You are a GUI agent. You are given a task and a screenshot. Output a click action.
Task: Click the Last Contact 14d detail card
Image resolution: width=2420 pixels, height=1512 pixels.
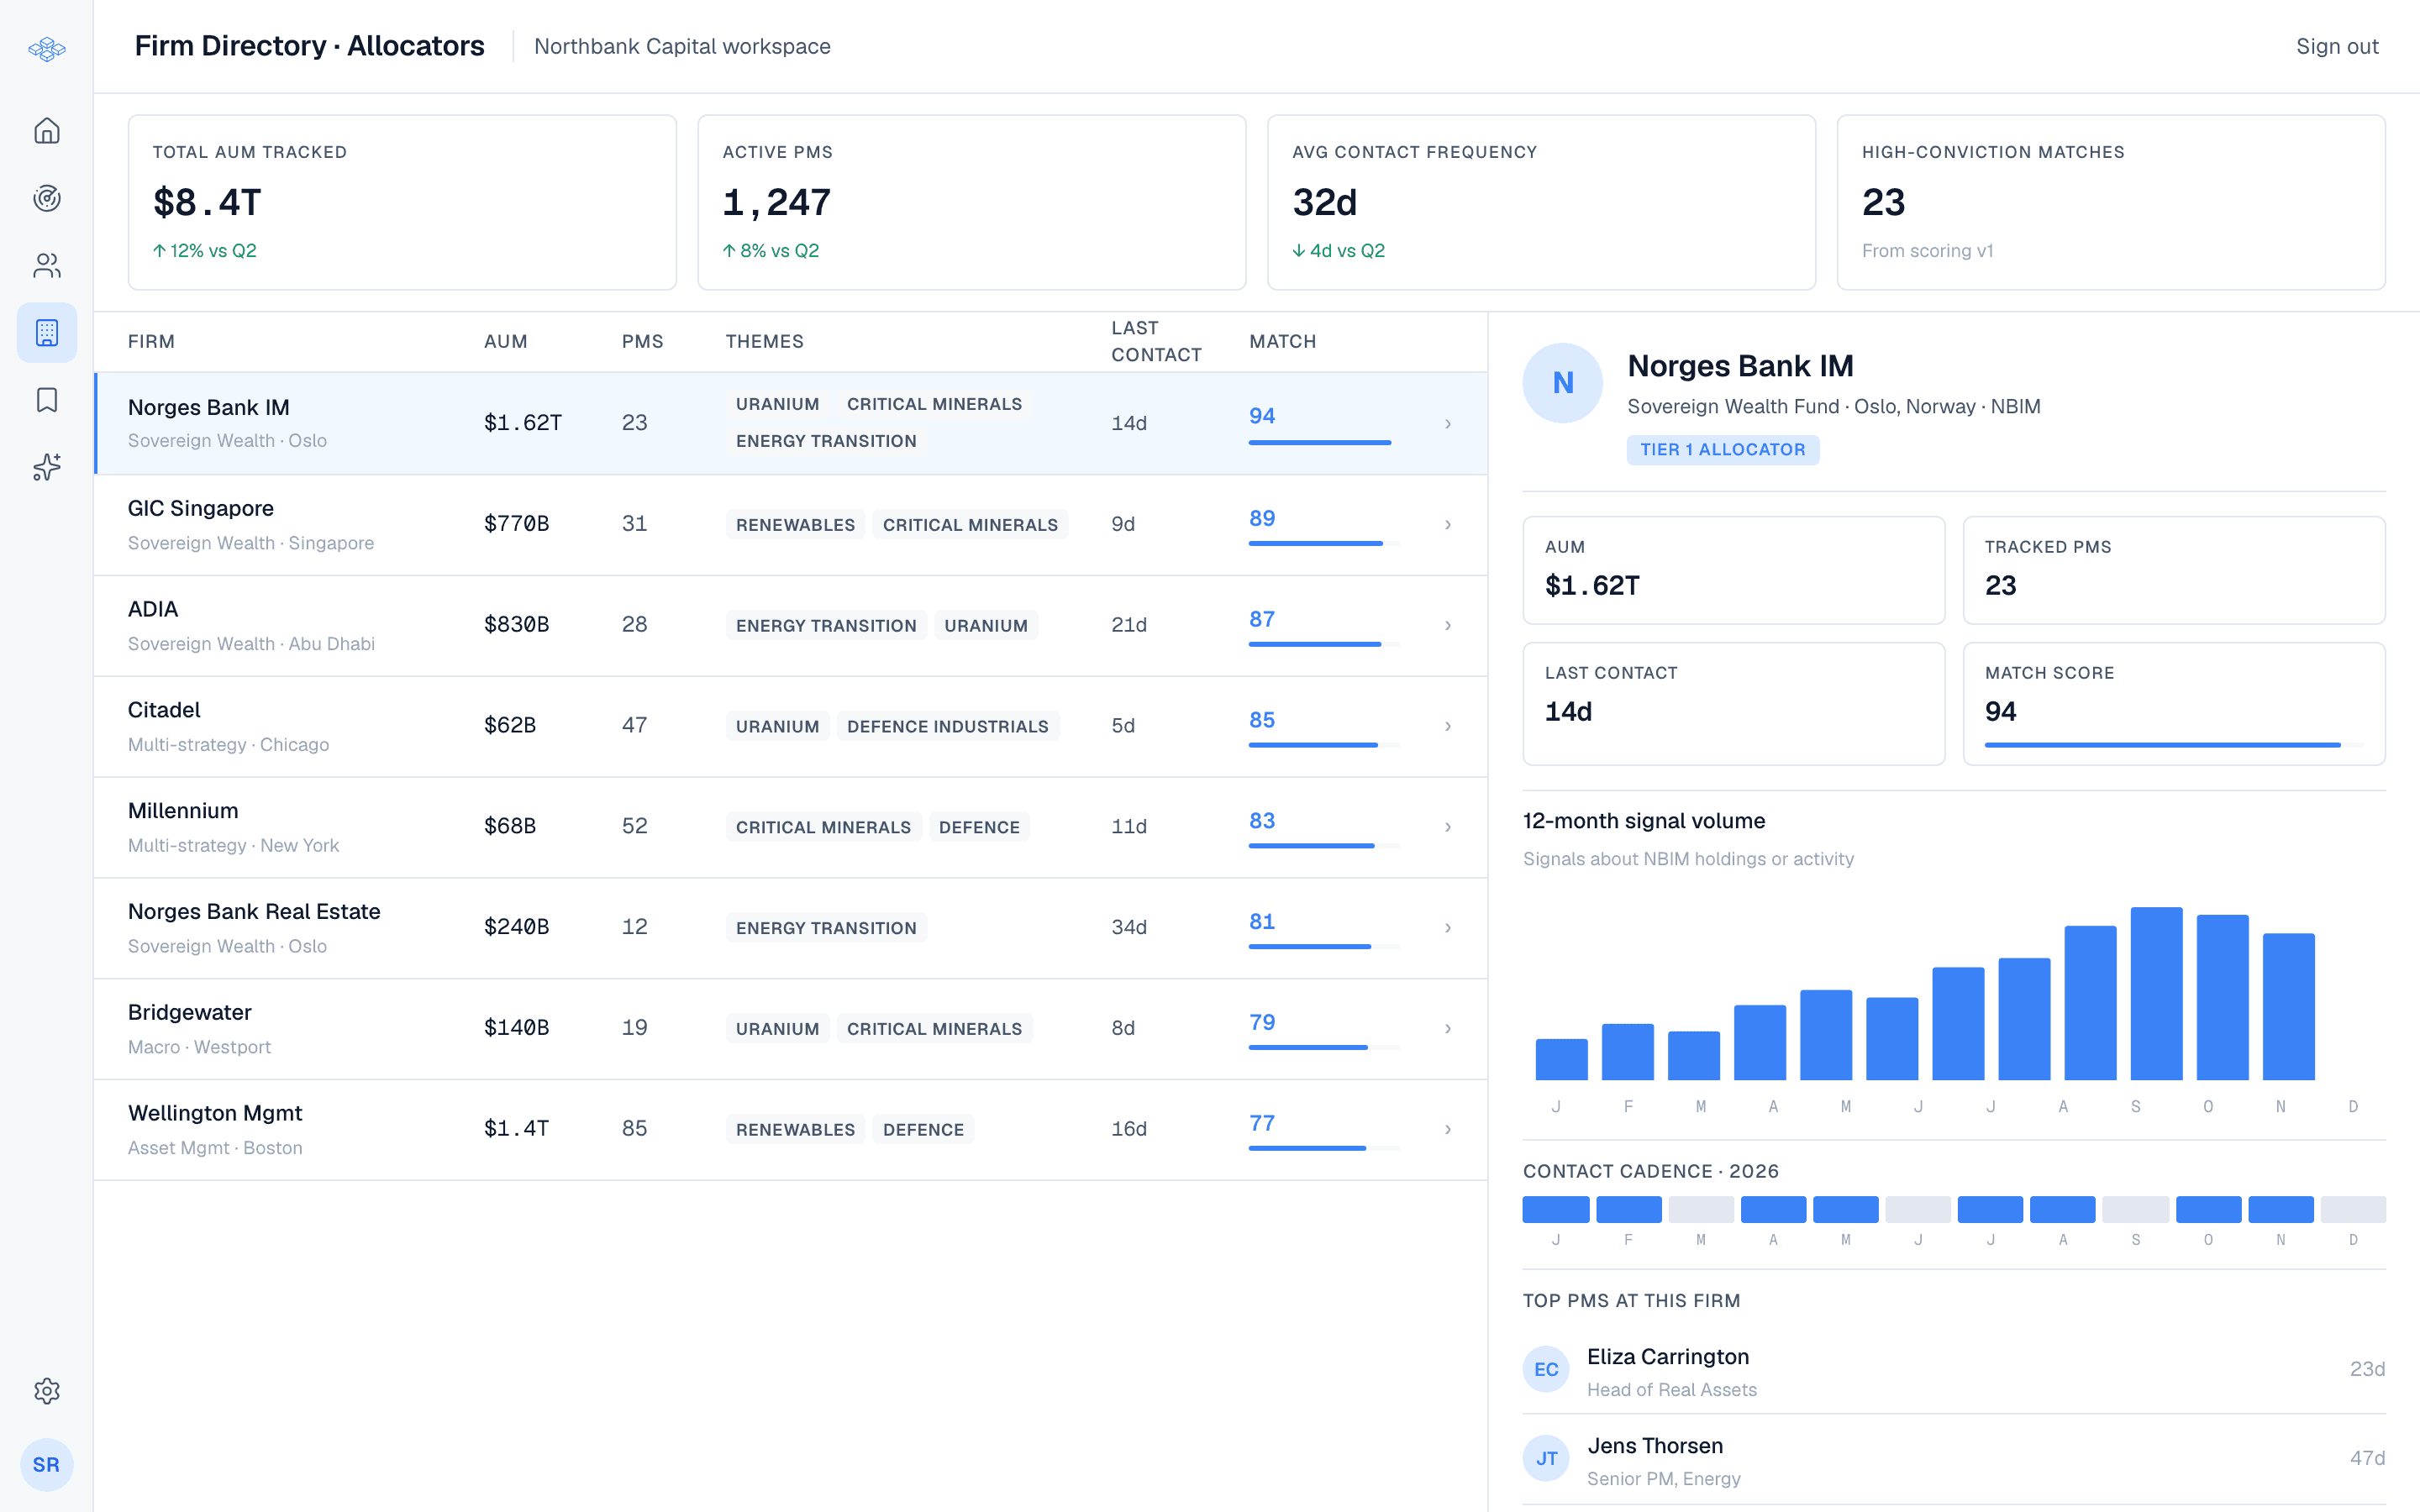click(x=1734, y=704)
